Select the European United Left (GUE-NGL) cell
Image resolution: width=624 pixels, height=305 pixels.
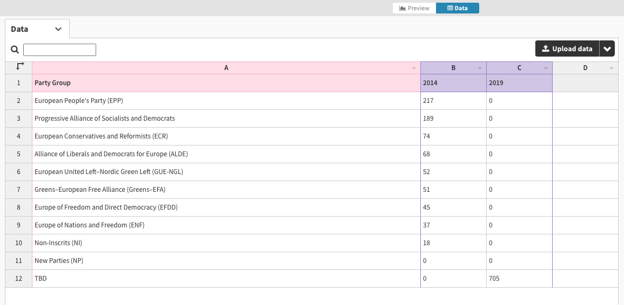(226, 172)
